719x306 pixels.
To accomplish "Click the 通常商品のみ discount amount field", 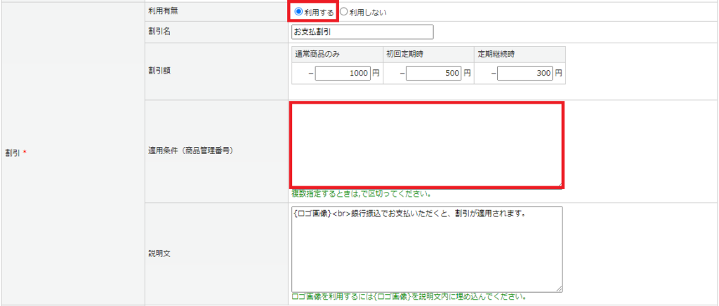I will (x=343, y=74).
